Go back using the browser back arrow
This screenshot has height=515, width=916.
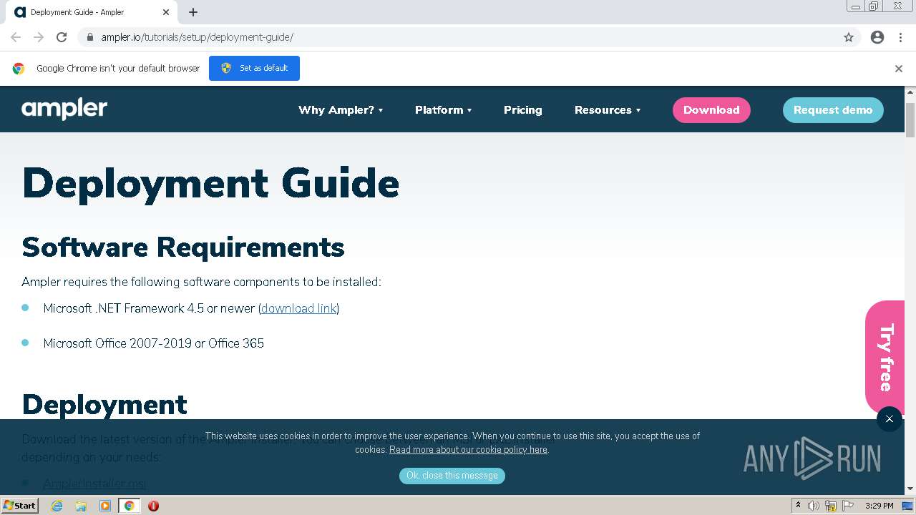click(x=16, y=37)
